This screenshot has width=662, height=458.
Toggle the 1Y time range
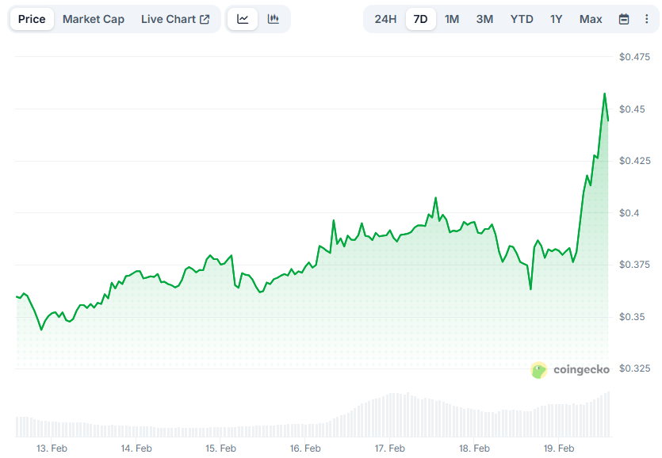557,18
